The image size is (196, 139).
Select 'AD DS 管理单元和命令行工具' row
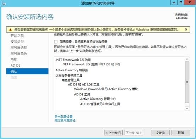click(x=100, y=104)
